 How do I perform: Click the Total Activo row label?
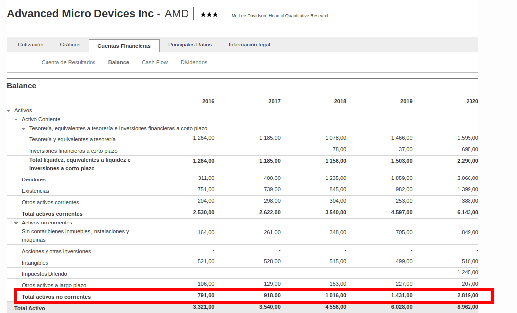point(30,308)
